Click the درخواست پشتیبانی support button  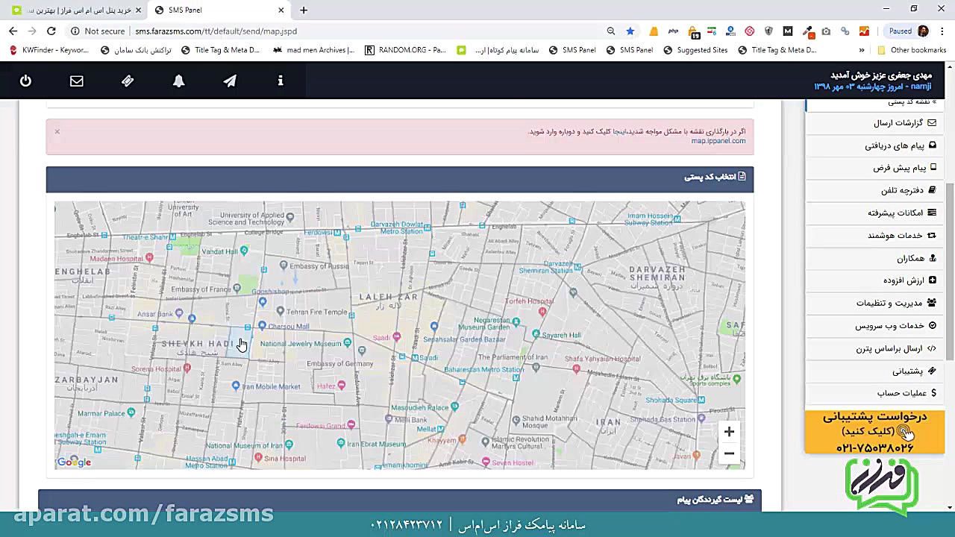point(874,431)
